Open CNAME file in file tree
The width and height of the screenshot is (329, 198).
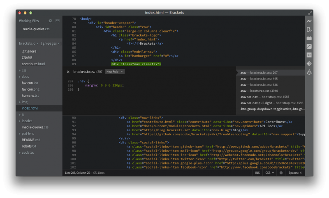(x=27, y=57)
